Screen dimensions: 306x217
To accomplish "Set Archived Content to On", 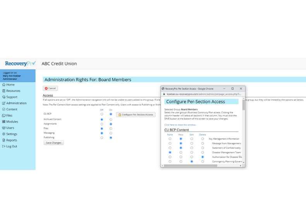I will pos(111,119).
